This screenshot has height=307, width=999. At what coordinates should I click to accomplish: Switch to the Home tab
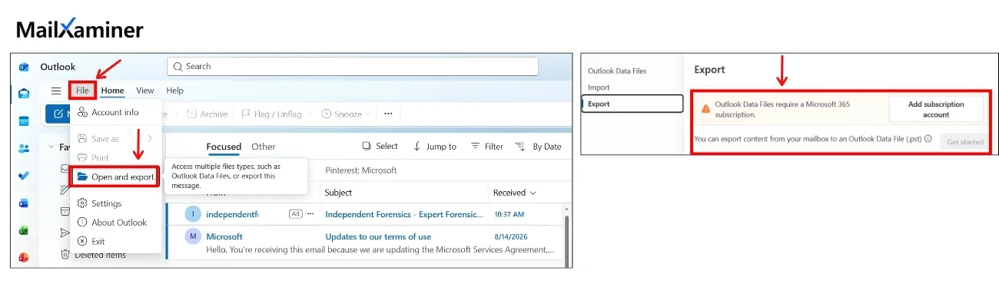[x=112, y=91]
